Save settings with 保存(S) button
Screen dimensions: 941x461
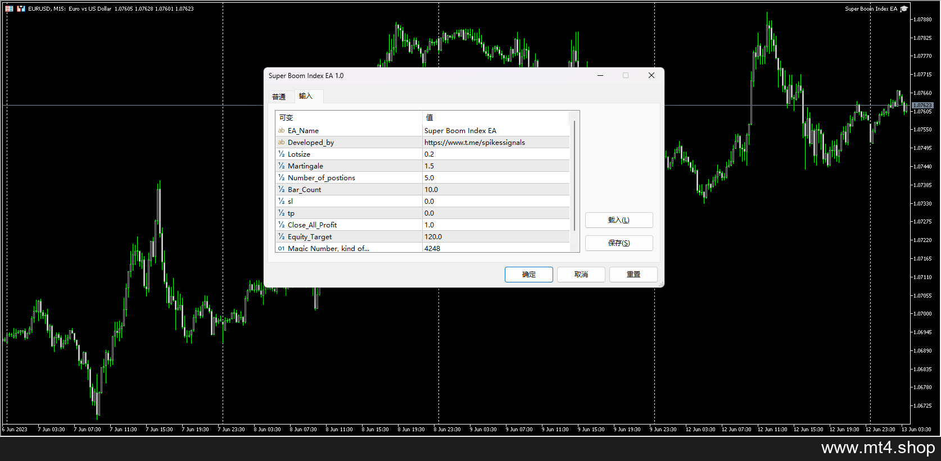coord(618,243)
